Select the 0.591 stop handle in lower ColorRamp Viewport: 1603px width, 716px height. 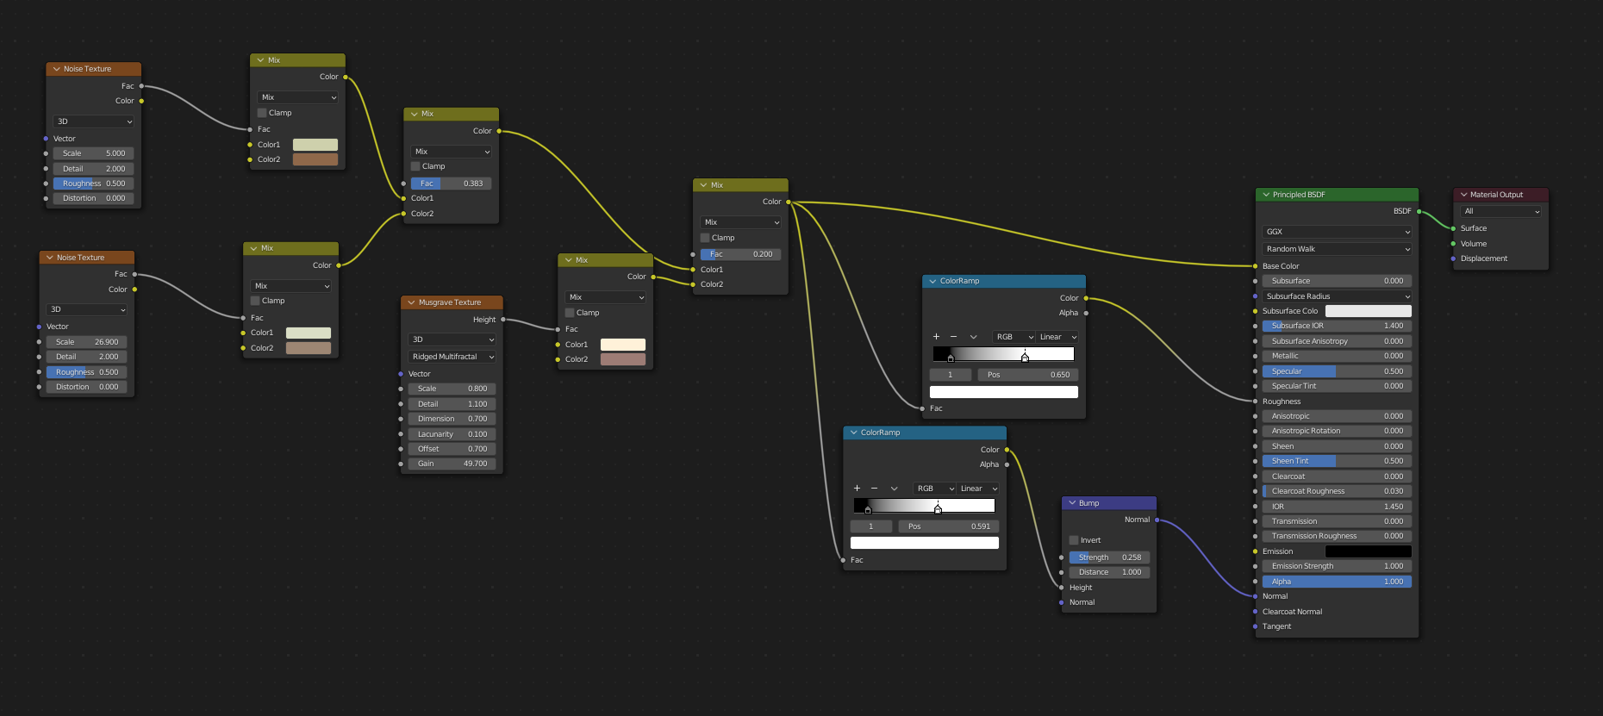click(x=938, y=509)
